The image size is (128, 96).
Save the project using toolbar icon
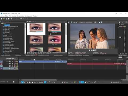click(6, 19)
